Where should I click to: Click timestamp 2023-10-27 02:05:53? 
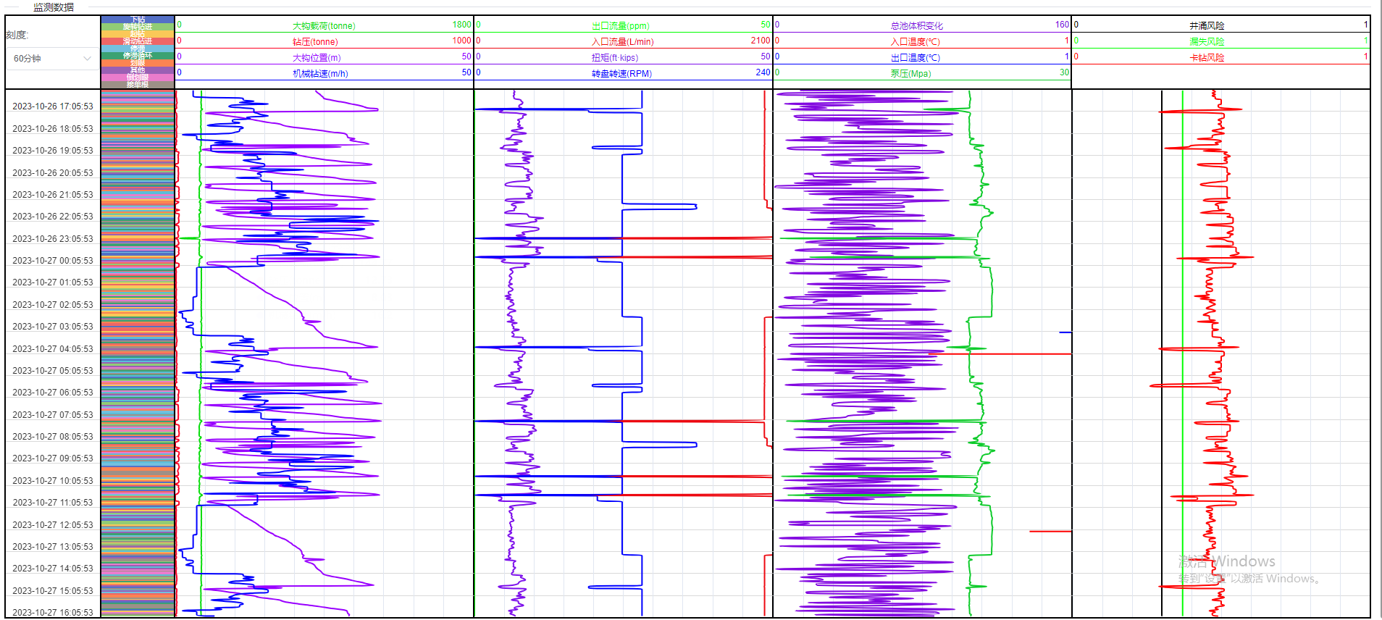53,305
